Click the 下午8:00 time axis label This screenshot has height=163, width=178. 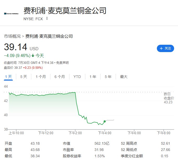pyautogui.click(x=164, y=133)
